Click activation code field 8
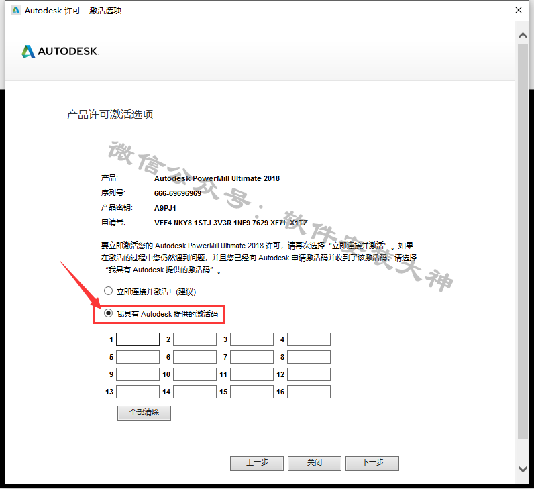The height and width of the screenshot is (489, 534). [309, 357]
